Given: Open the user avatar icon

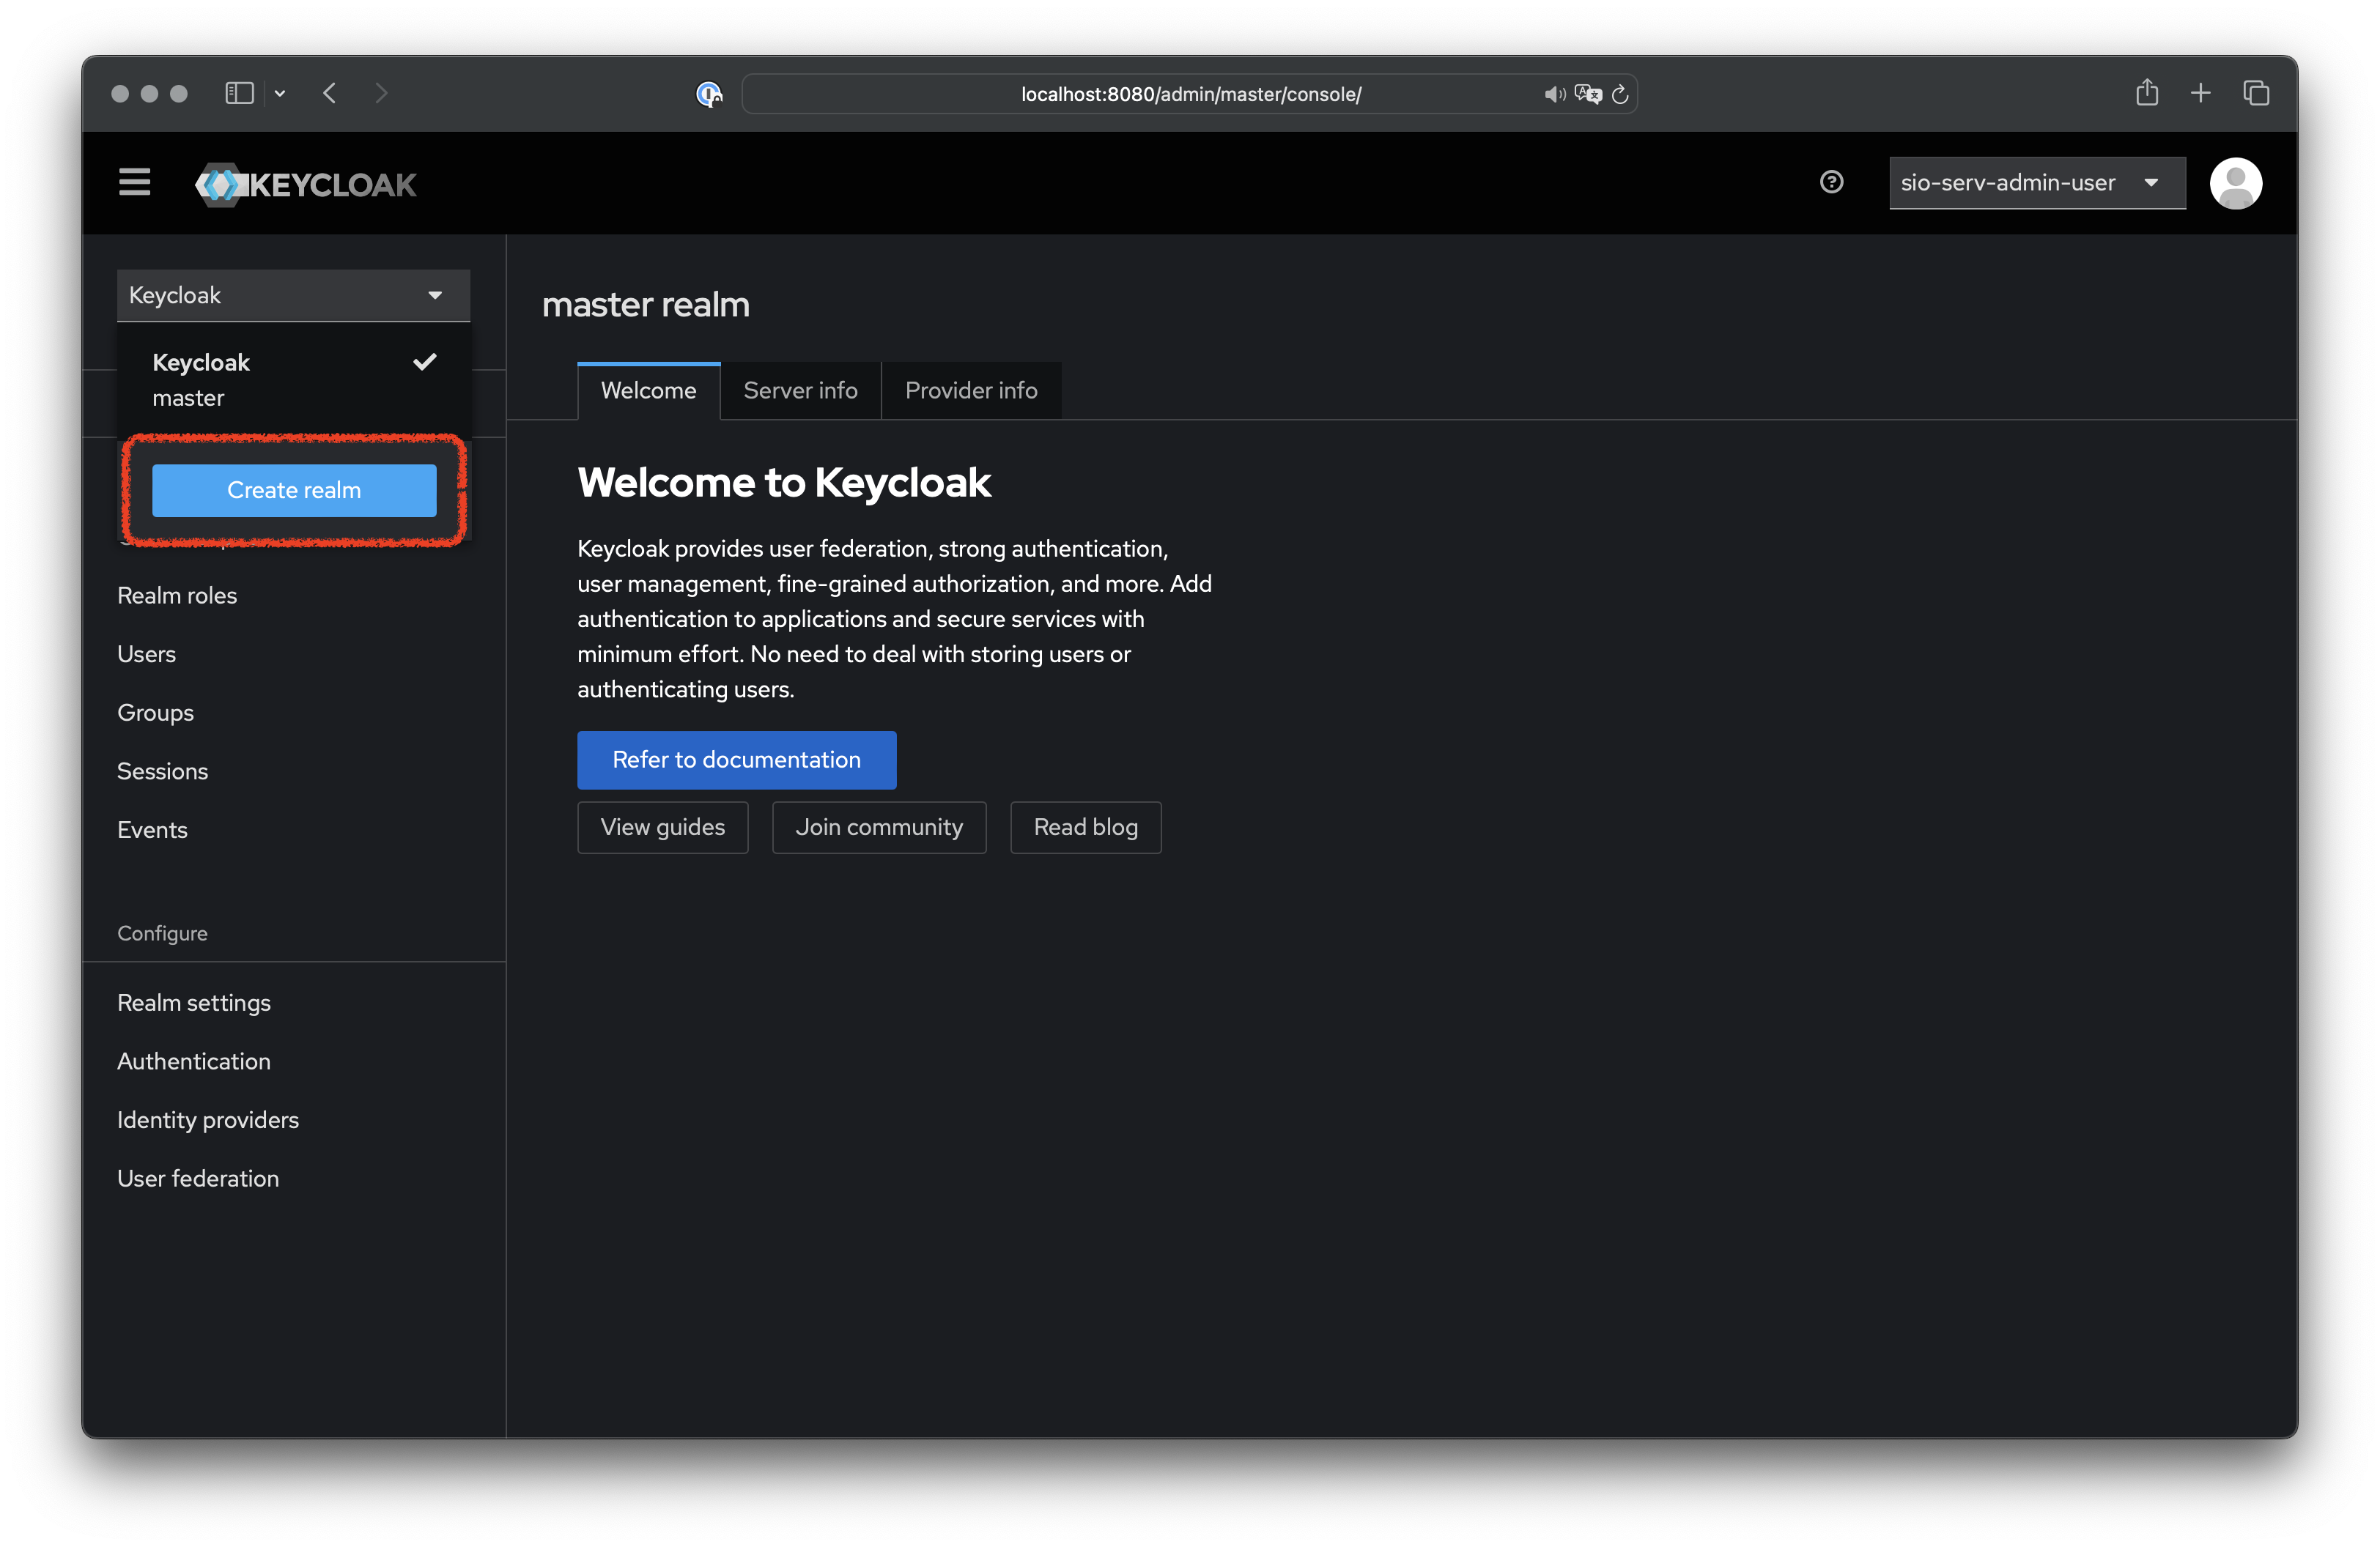Looking at the screenshot, I should coord(2235,183).
